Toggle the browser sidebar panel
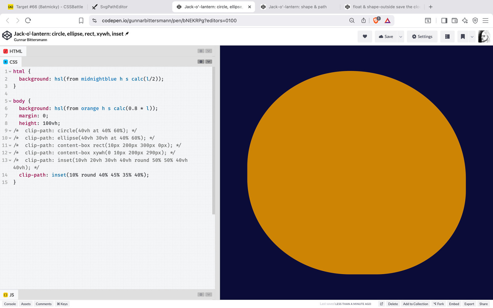 (x=444, y=20)
